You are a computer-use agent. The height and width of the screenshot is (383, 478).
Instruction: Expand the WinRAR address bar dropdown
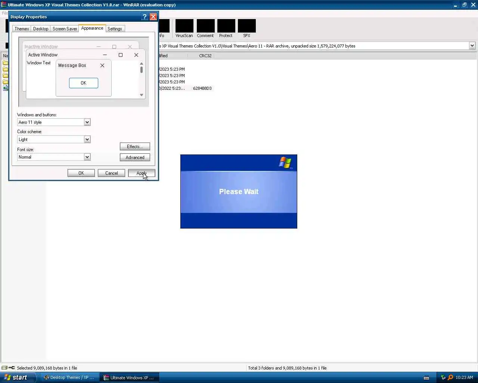point(472,46)
